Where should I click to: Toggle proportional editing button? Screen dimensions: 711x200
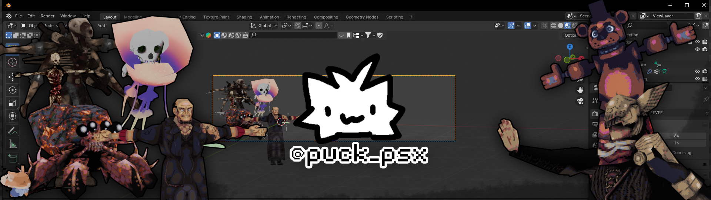(319, 26)
